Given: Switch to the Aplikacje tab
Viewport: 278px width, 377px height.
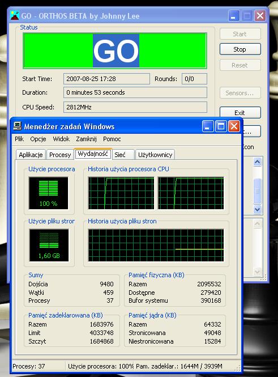Looking at the screenshot, I should coord(31,155).
